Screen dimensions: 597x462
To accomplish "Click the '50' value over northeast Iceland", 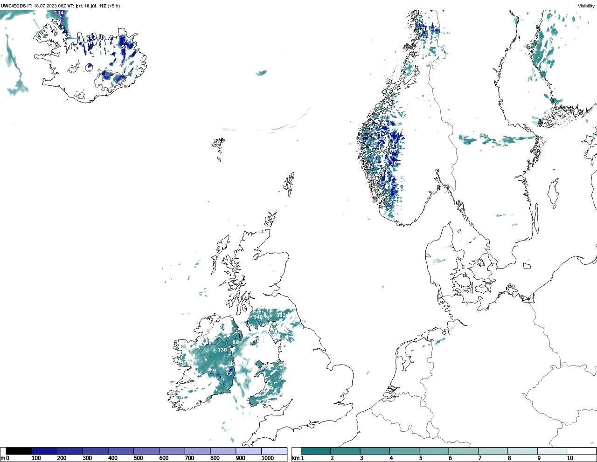I will click(x=124, y=47).
